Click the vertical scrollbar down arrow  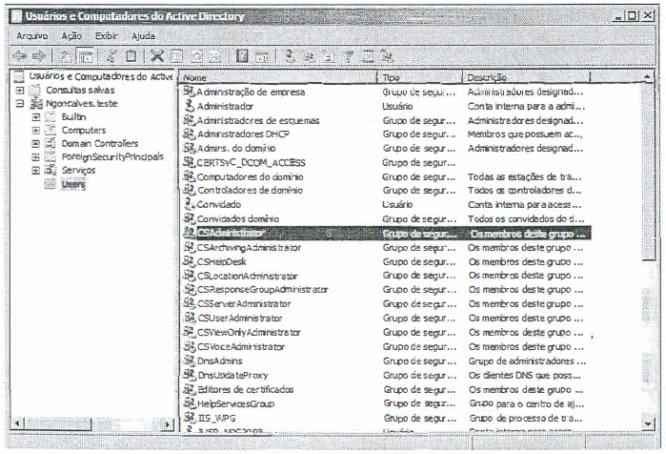click(x=649, y=423)
